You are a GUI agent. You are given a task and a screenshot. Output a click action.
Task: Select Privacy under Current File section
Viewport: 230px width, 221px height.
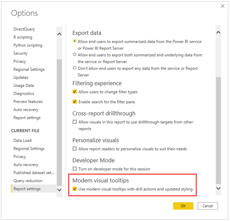pyautogui.click(x=20, y=157)
